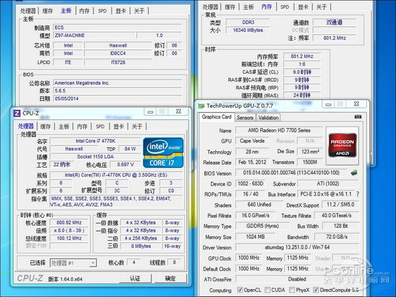Screen dimensions: 396x297
Task: Switch to the Sensors tab in GPU-Z
Action: pyautogui.click(x=245, y=117)
